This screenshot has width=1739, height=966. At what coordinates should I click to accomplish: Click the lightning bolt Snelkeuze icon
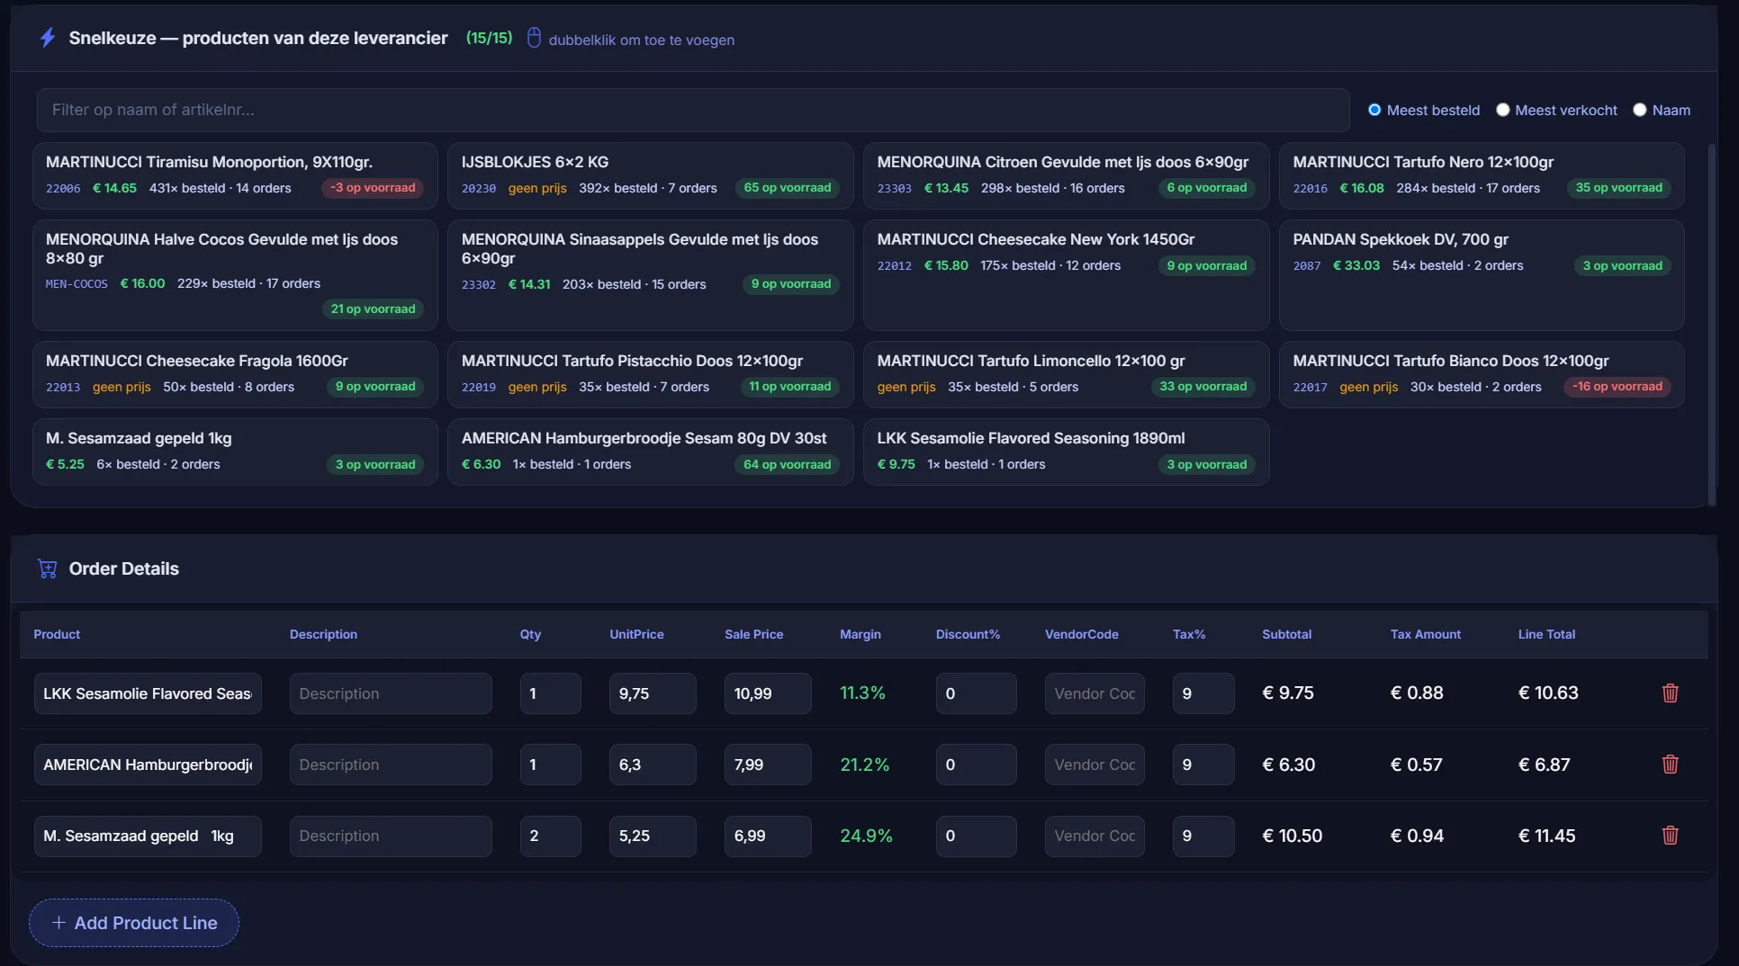coord(48,38)
